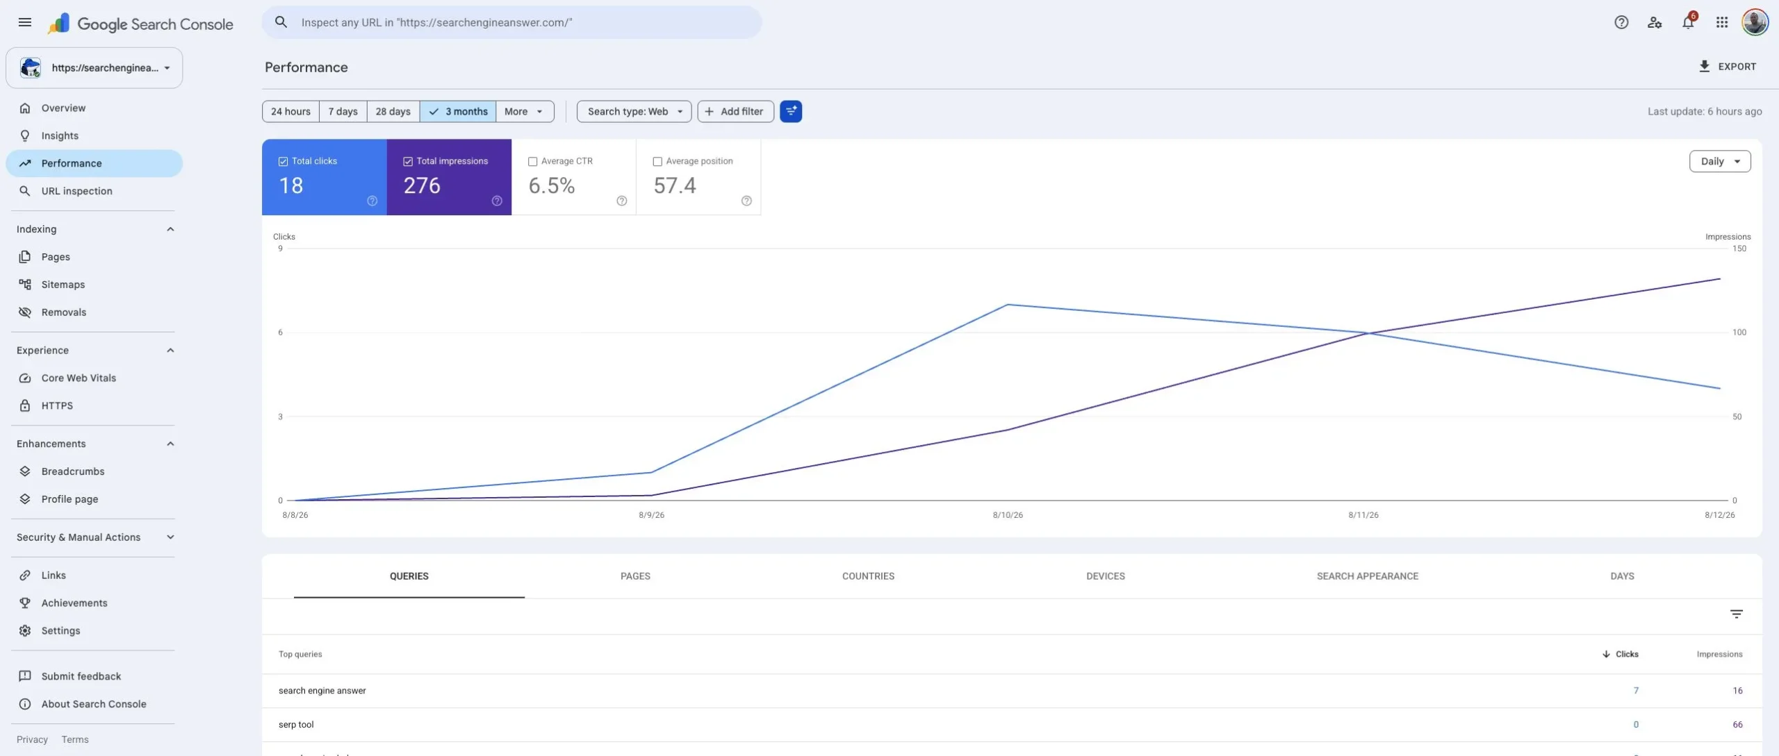
Task: Click the sort arrow beside Clicks column
Action: click(x=1606, y=654)
